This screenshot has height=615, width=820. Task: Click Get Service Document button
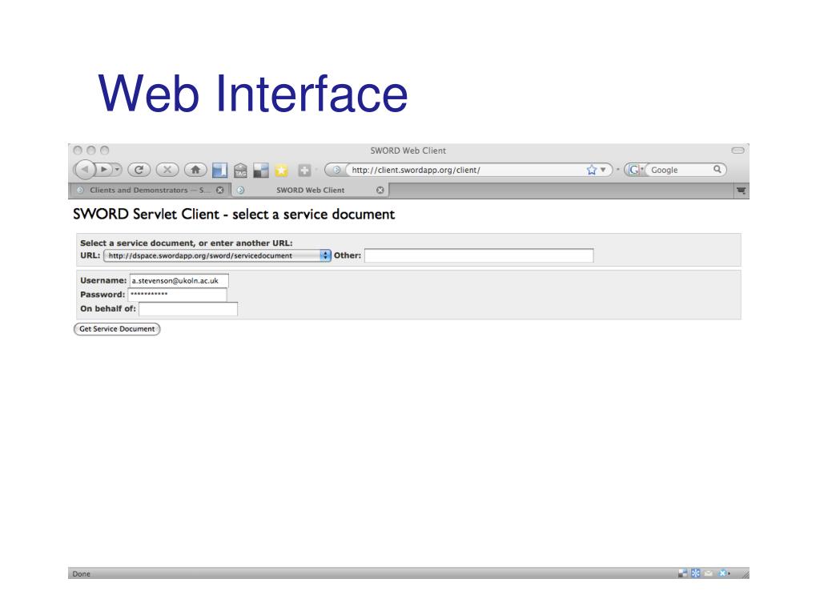coord(117,329)
